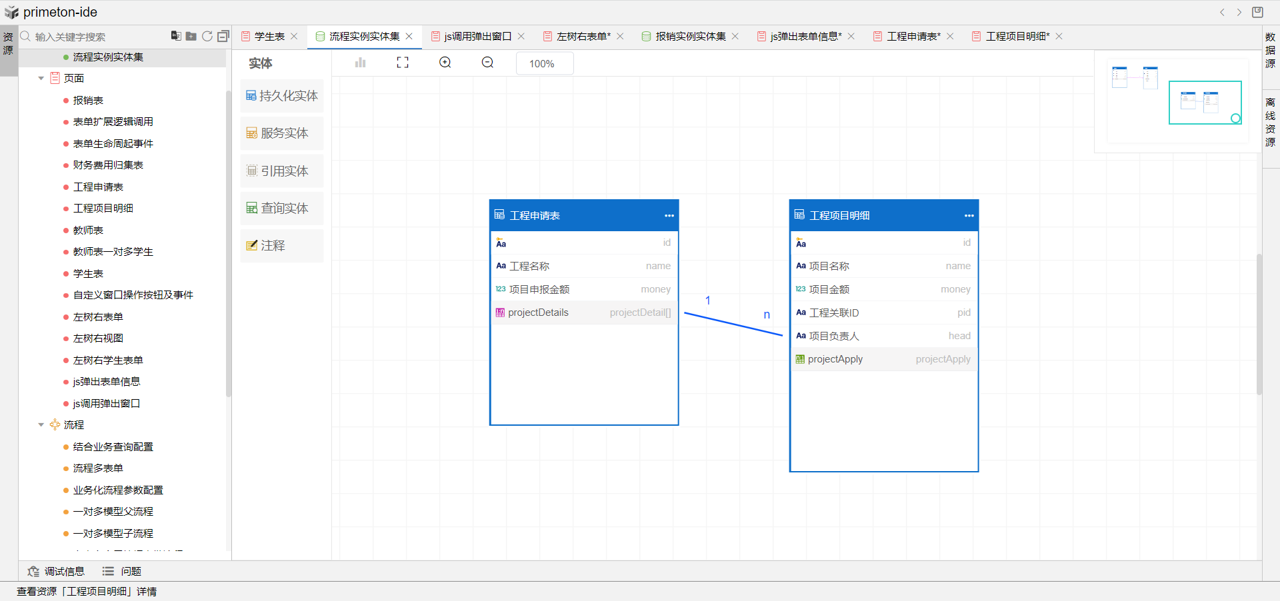Switch to the 报销实例实体集 tab
Screen dimensions: 1280x601
pyautogui.click(x=690, y=37)
